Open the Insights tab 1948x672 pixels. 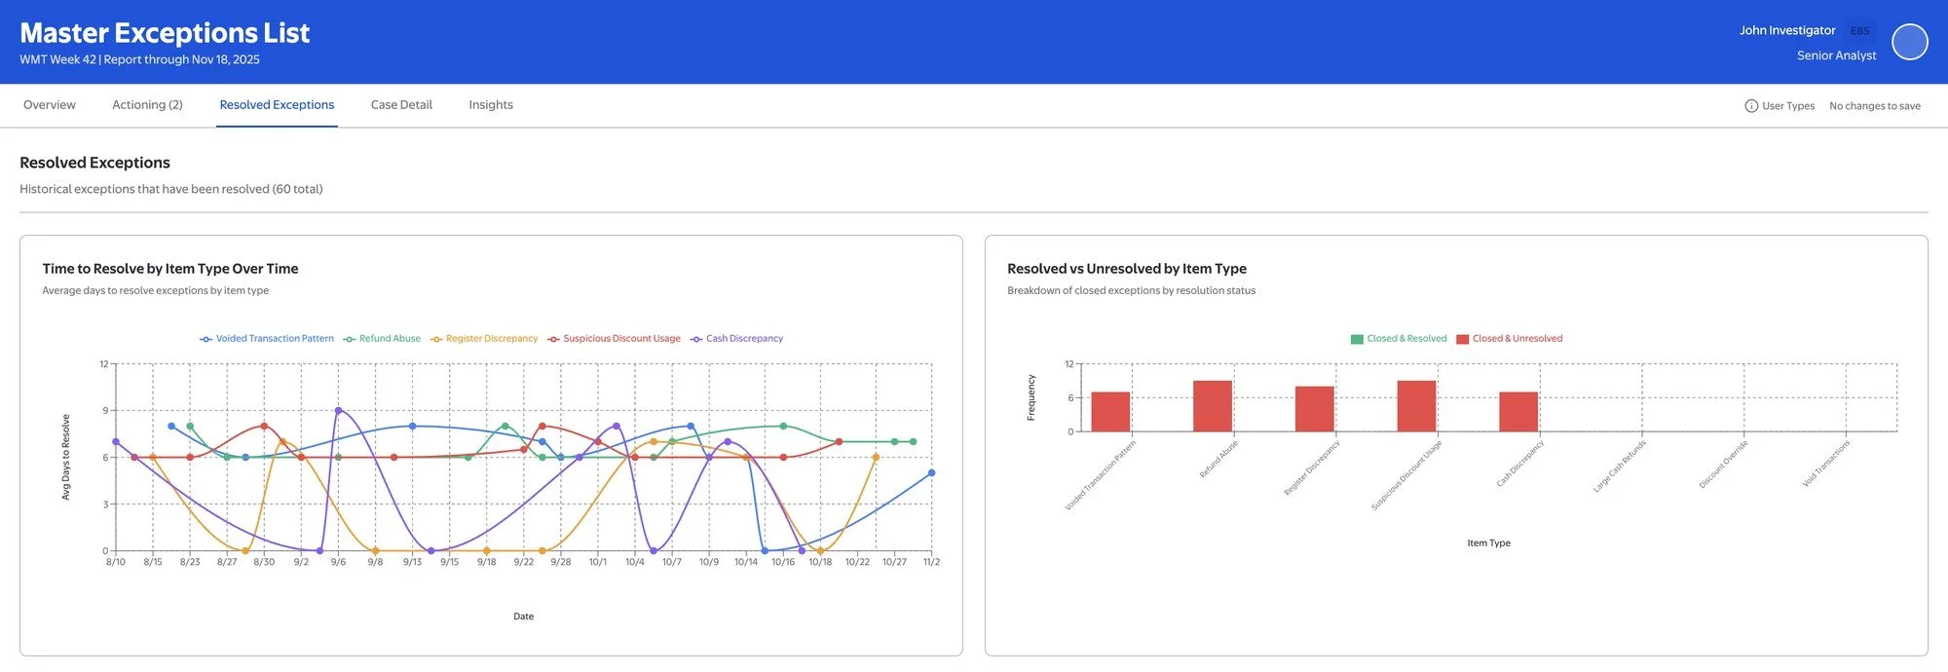click(491, 105)
